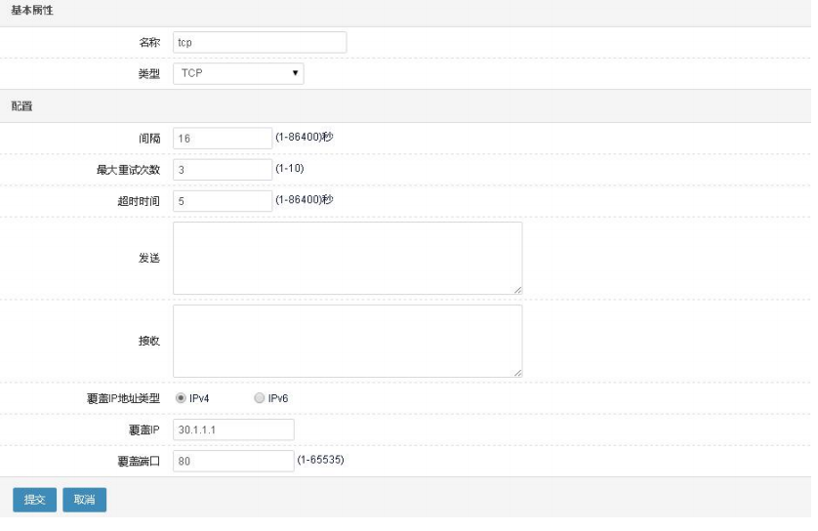Grab the resize handle of 发送 textarea
This screenshot has width=818, height=531.
coord(517,290)
